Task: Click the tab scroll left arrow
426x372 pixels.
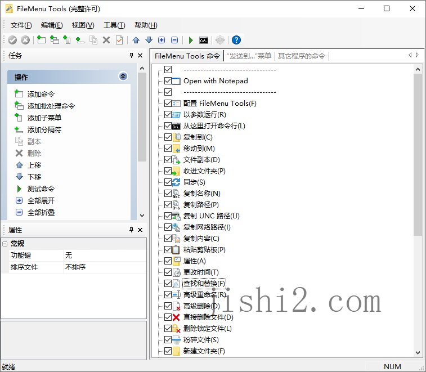Action: tap(410, 55)
